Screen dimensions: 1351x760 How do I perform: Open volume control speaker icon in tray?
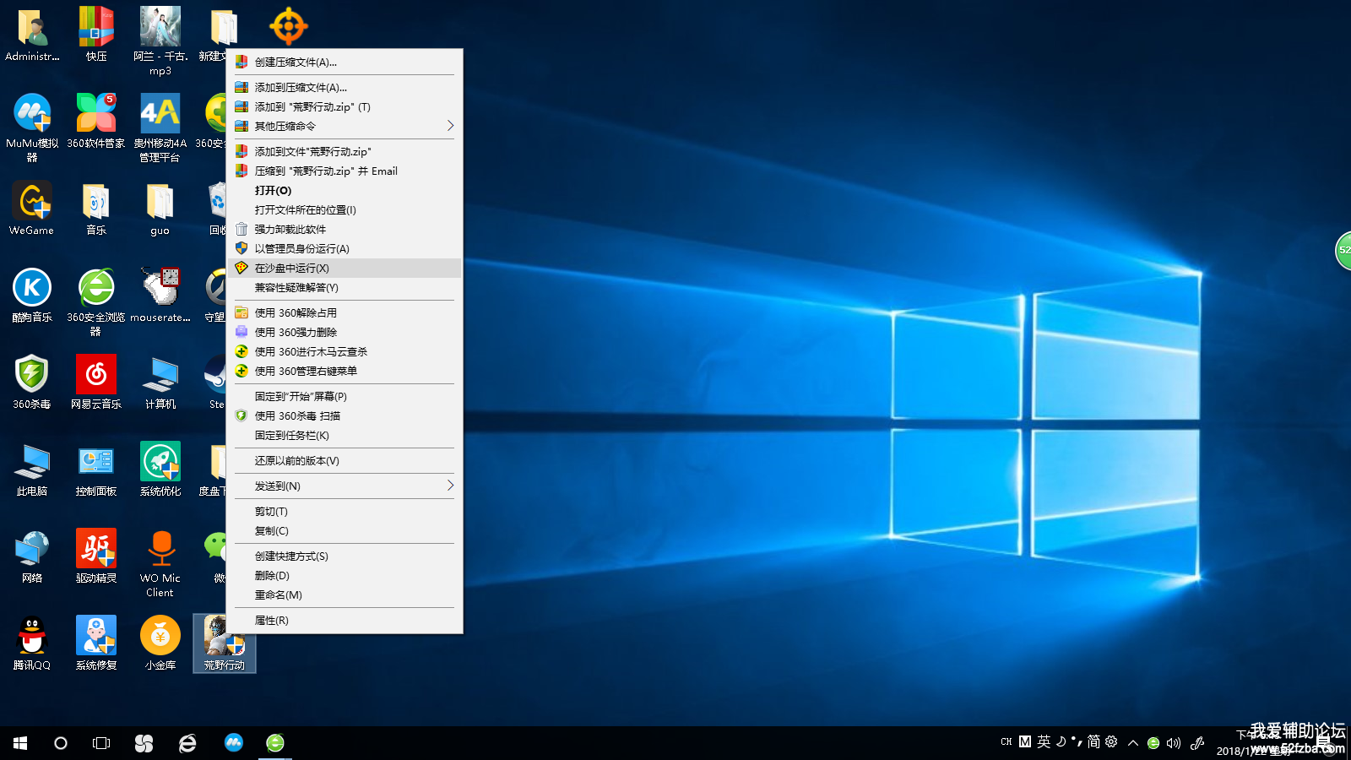1174,743
